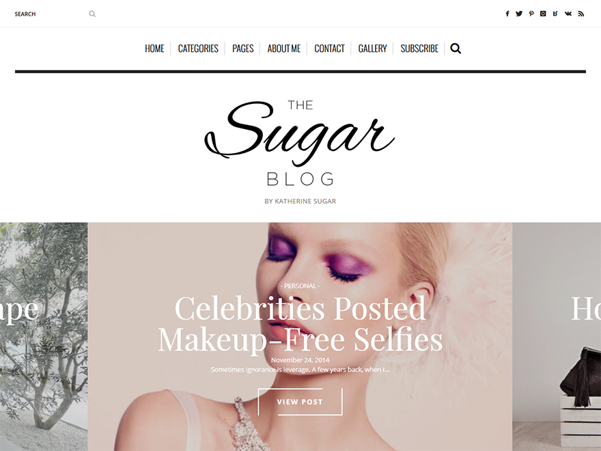The width and height of the screenshot is (601, 451).
Task: Go to the HOME menu item
Action: (154, 49)
